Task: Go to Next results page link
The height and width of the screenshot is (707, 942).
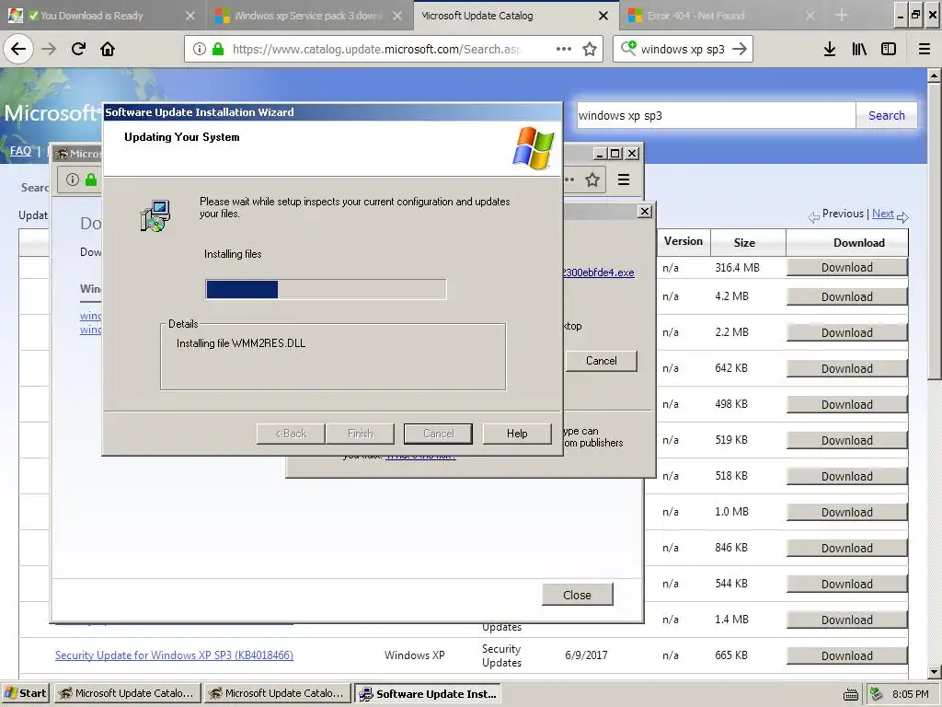Action: coord(882,214)
